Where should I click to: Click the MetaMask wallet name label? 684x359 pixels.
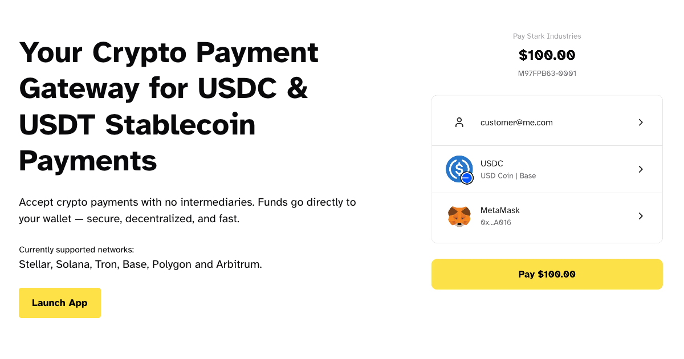click(500, 210)
